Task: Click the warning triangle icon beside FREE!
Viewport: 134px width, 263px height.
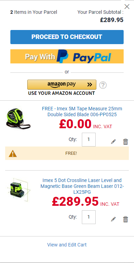Action: coord(13,153)
